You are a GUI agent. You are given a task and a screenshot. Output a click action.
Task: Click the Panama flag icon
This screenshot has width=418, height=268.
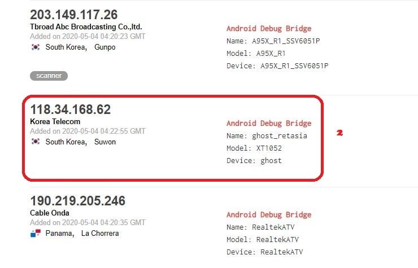36,233
